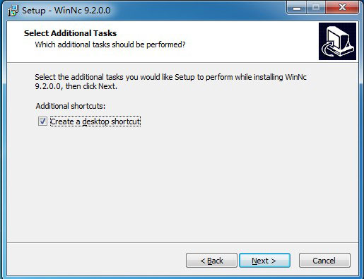Click the separator line above the buttons

pos(182,242)
